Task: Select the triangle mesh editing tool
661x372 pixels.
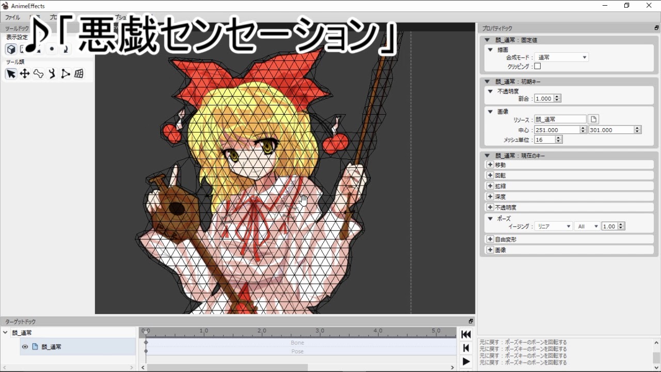Action: (x=65, y=74)
